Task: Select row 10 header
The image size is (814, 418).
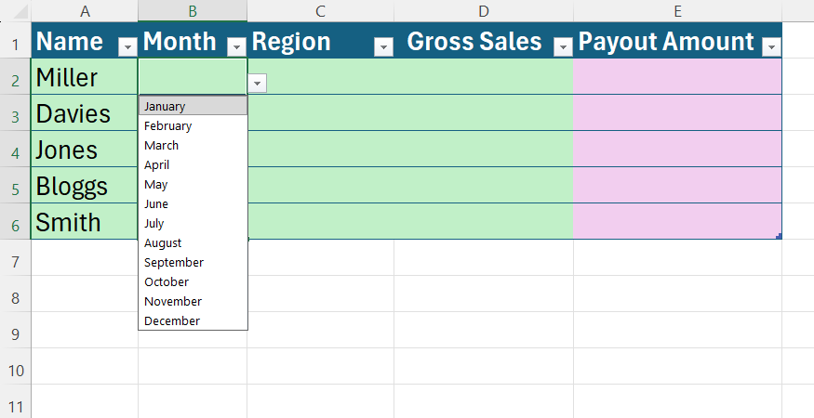Action: (16, 367)
